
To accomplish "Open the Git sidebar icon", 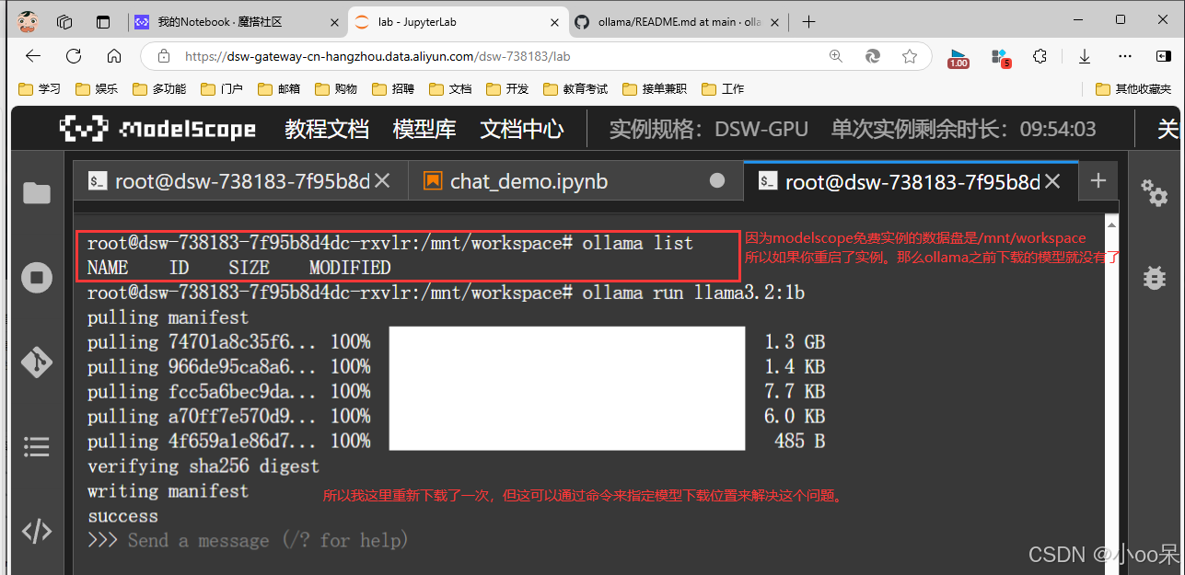I will [37, 362].
